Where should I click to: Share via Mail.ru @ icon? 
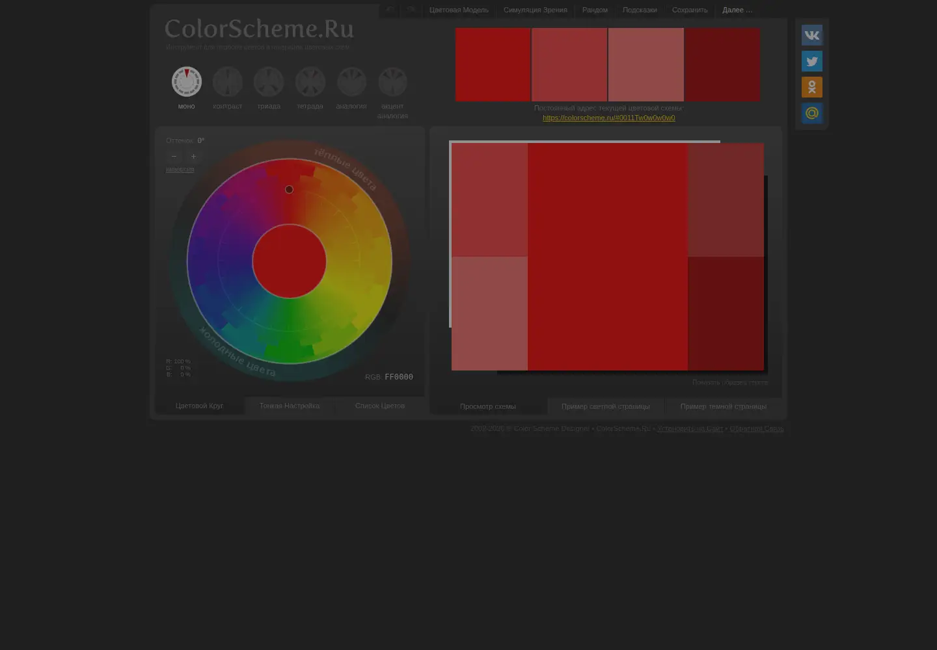click(812, 113)
